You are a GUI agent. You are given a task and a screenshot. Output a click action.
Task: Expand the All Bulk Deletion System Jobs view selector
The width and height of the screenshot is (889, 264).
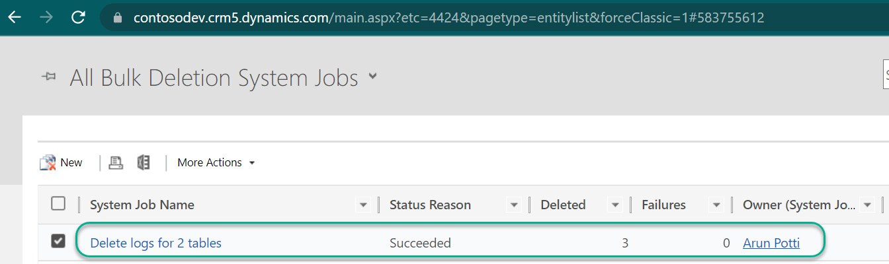tap(373, 77)
